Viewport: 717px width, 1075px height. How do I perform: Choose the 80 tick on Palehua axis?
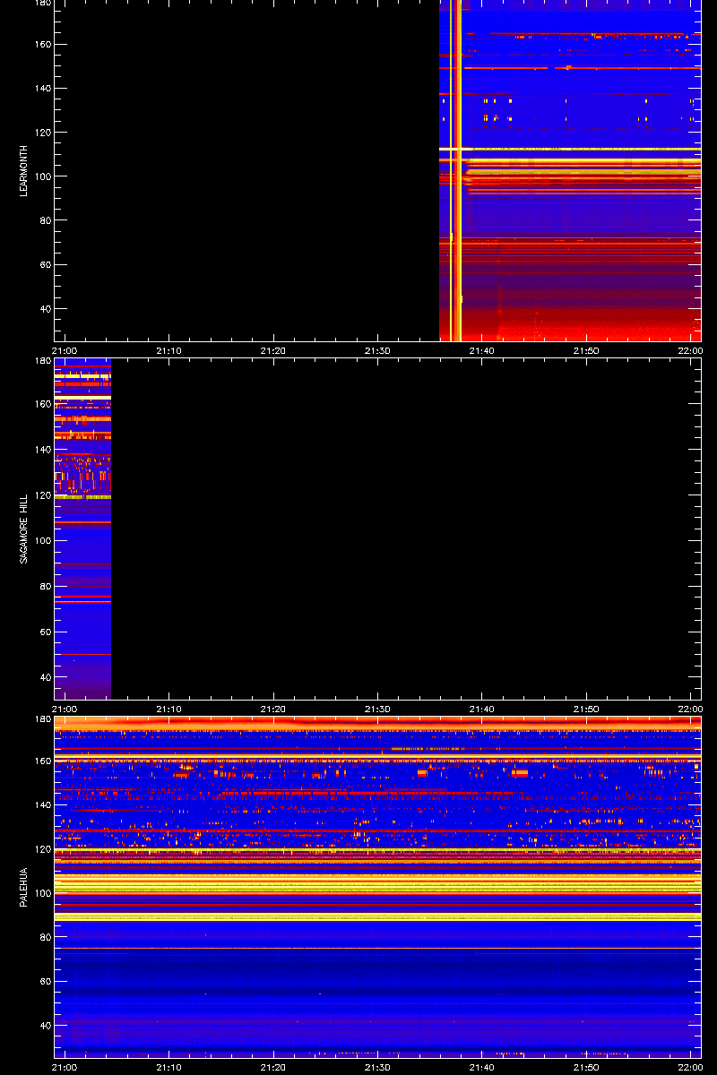pos(45,937)
